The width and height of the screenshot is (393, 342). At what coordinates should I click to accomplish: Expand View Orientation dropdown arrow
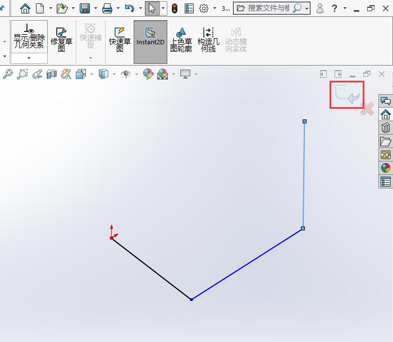[92, 74]
